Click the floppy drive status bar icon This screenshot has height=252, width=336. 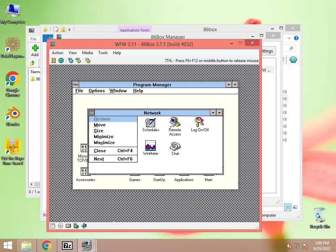coord(52,226)
